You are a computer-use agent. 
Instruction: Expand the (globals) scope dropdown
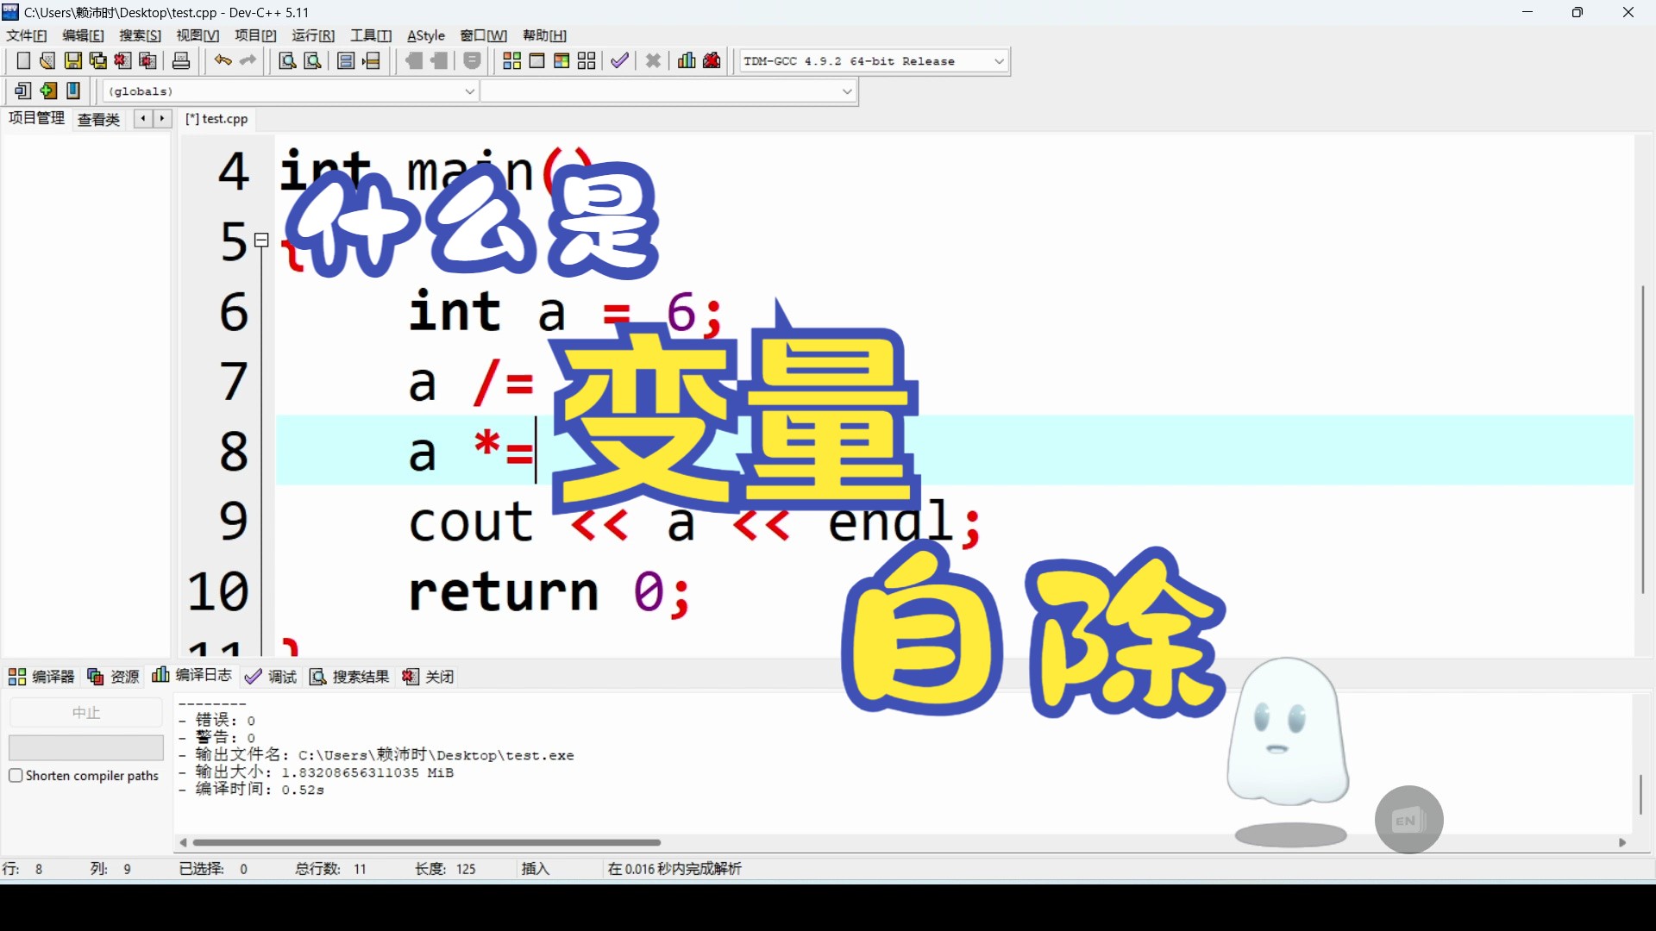pos(469,91)
